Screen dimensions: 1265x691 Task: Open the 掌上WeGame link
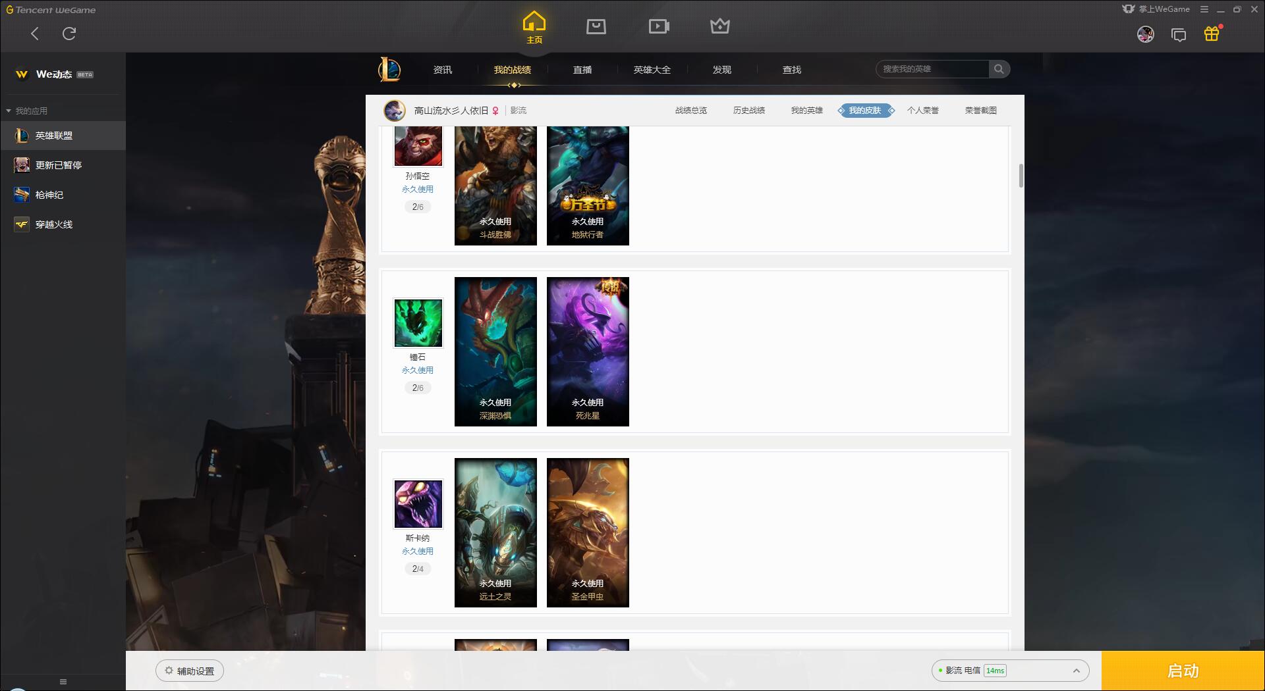[x=1156, y=9]
